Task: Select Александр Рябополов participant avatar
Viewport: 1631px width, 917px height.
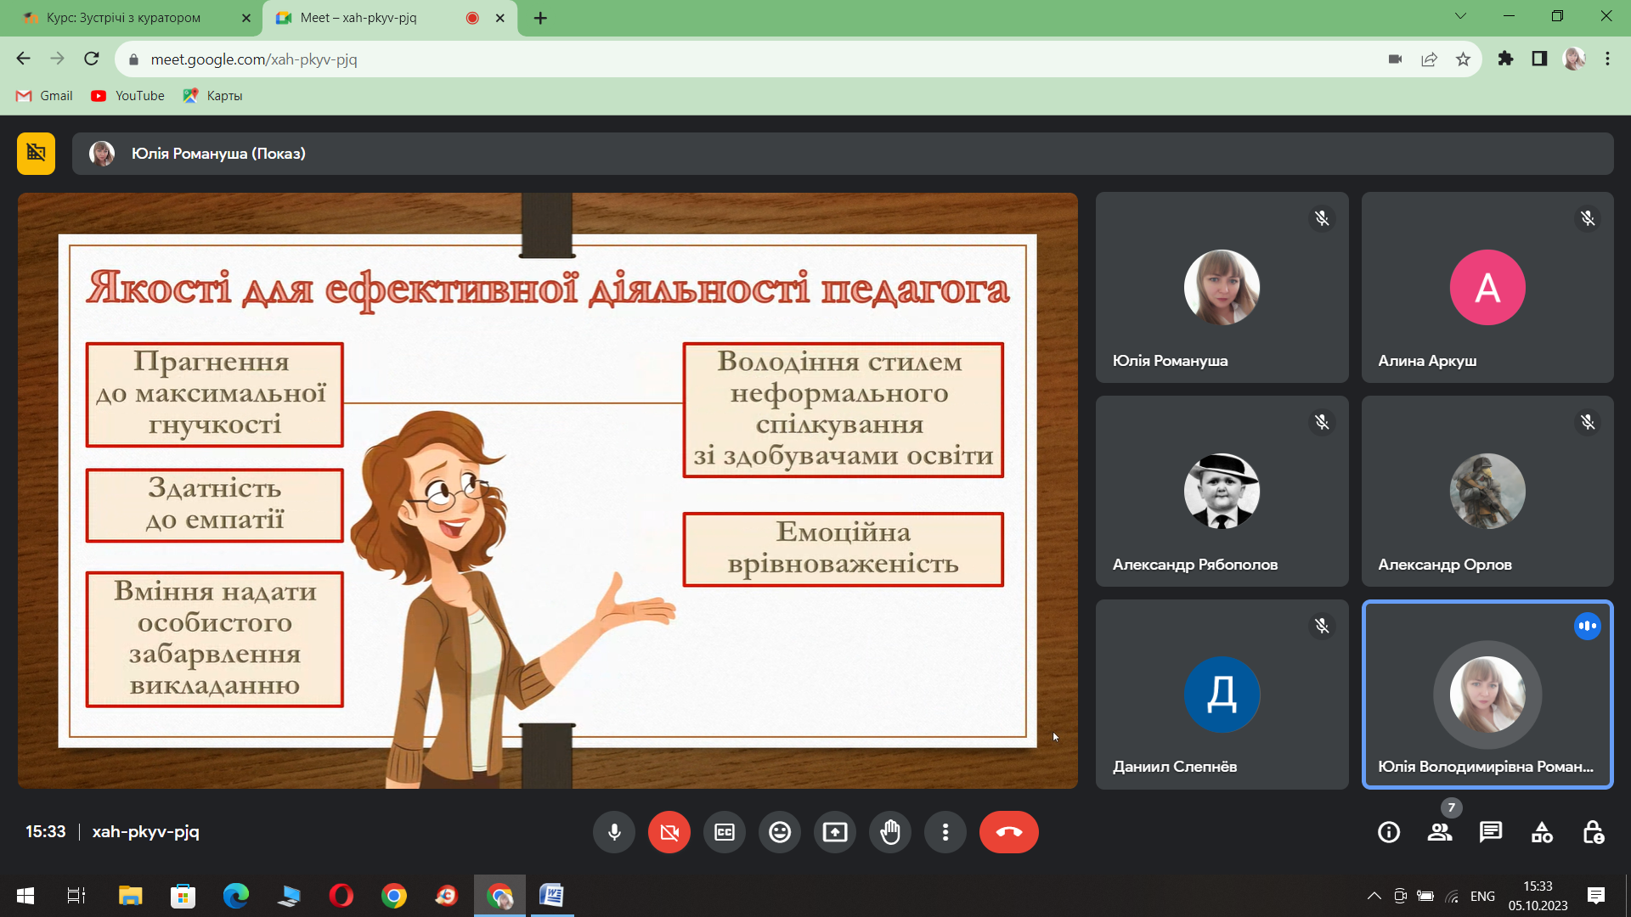Action: [1222, 491]
